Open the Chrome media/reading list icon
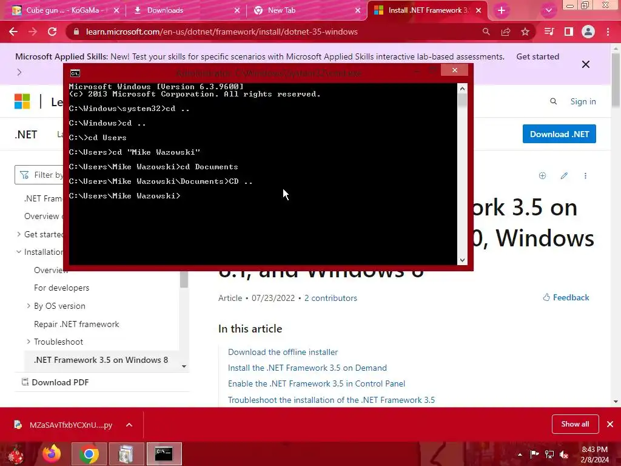Image resolution: width=621 pixels, height=466 pixels. 549,32
